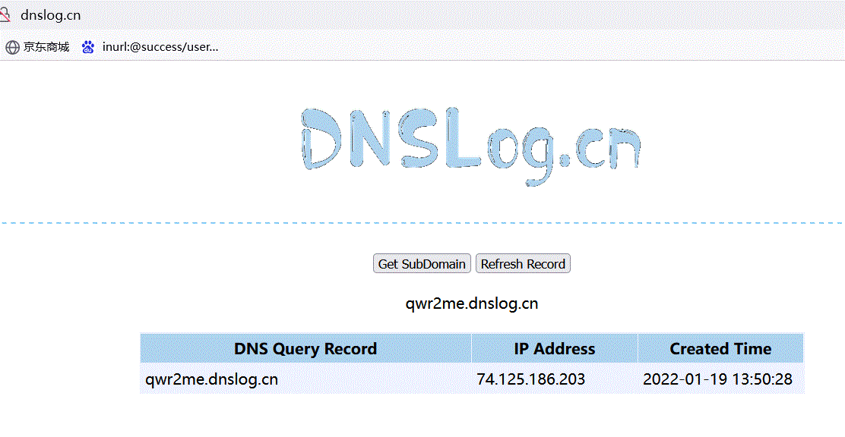Click the insecure connection lock icon
Screen dimensions: 845x437
5,14
